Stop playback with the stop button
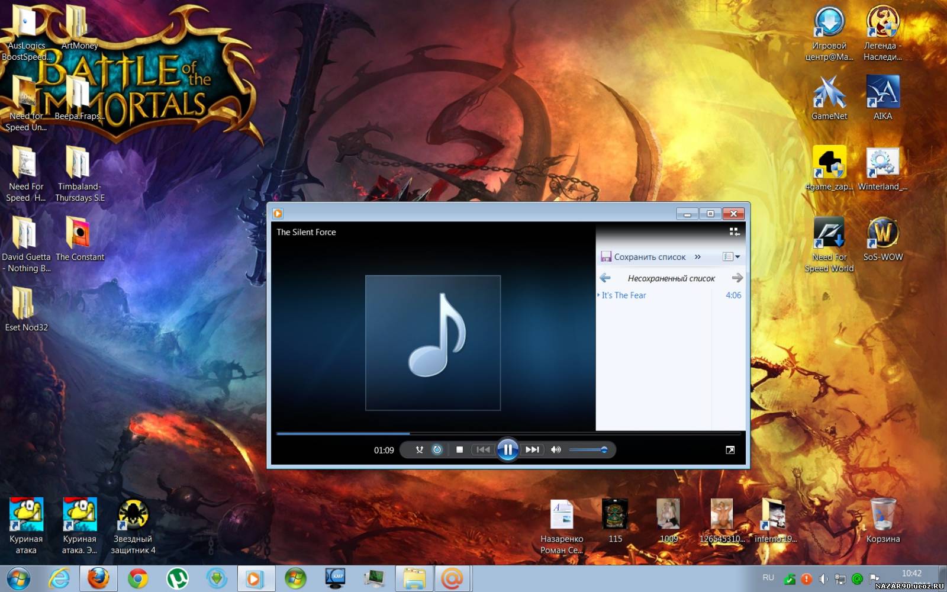Image resolution: width=947 pixels, height=592 pixels. 459,450
